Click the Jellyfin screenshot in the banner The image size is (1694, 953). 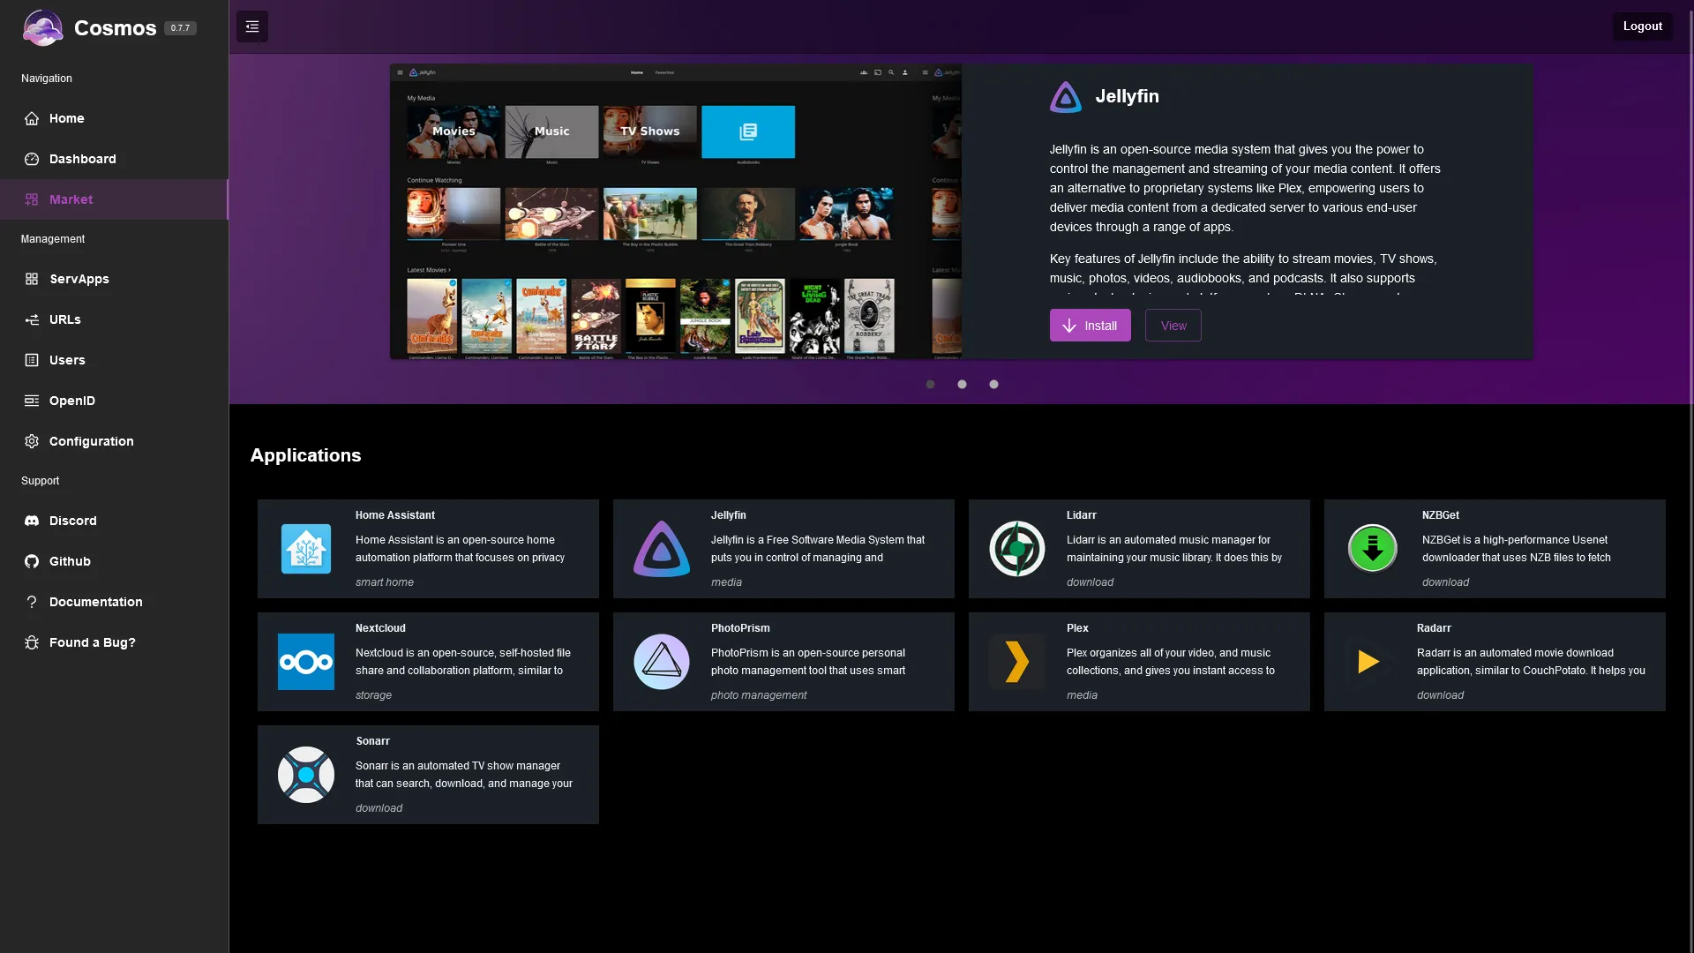(676, 212)
